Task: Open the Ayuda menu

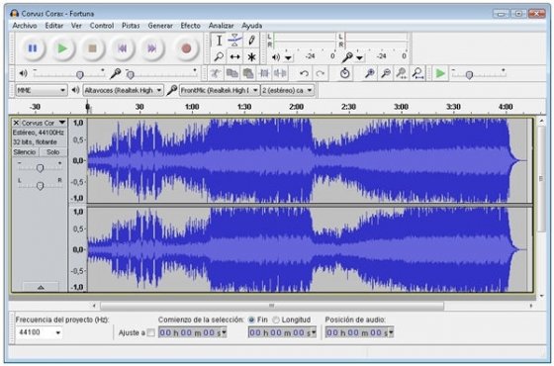Action: [252, 26]
